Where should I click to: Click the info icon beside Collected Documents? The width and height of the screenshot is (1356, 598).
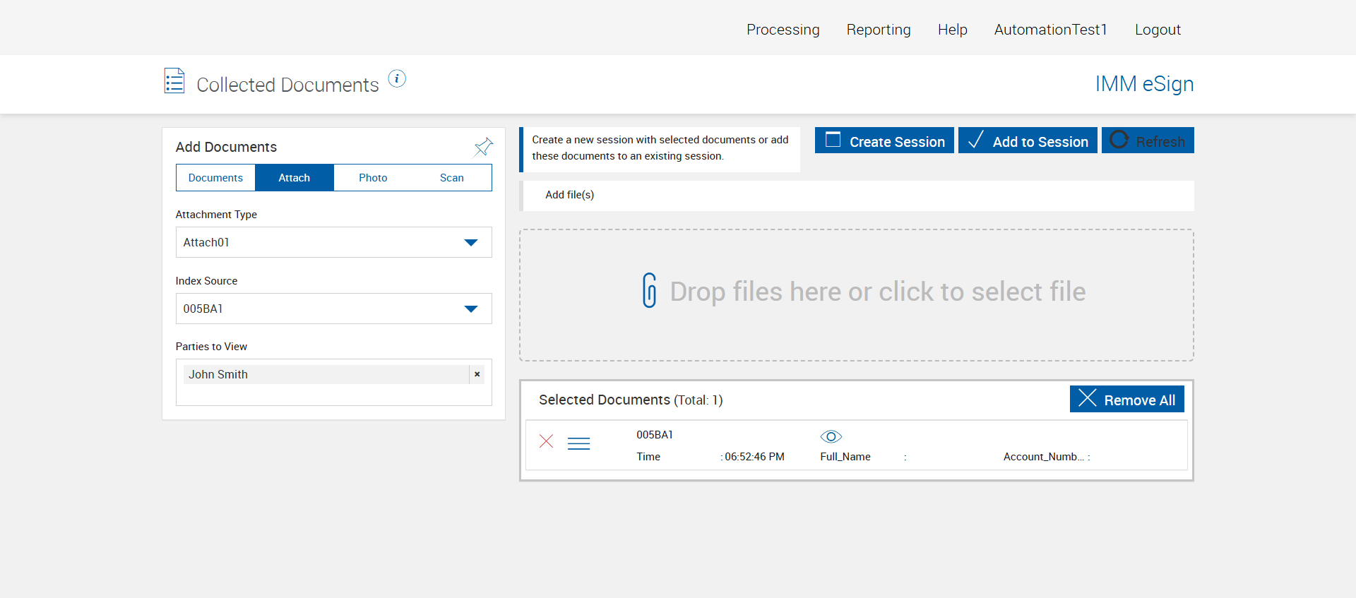click(x=397, y=79)
